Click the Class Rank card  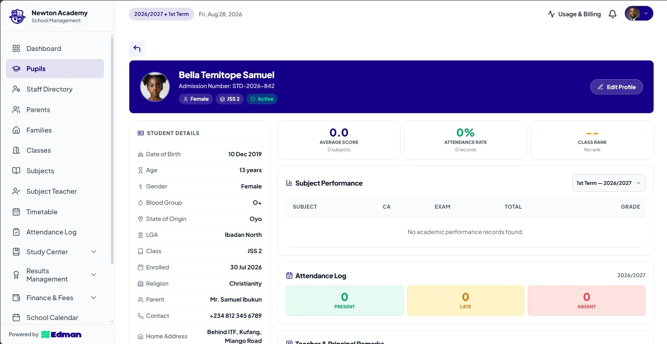(x=592, y=140)
